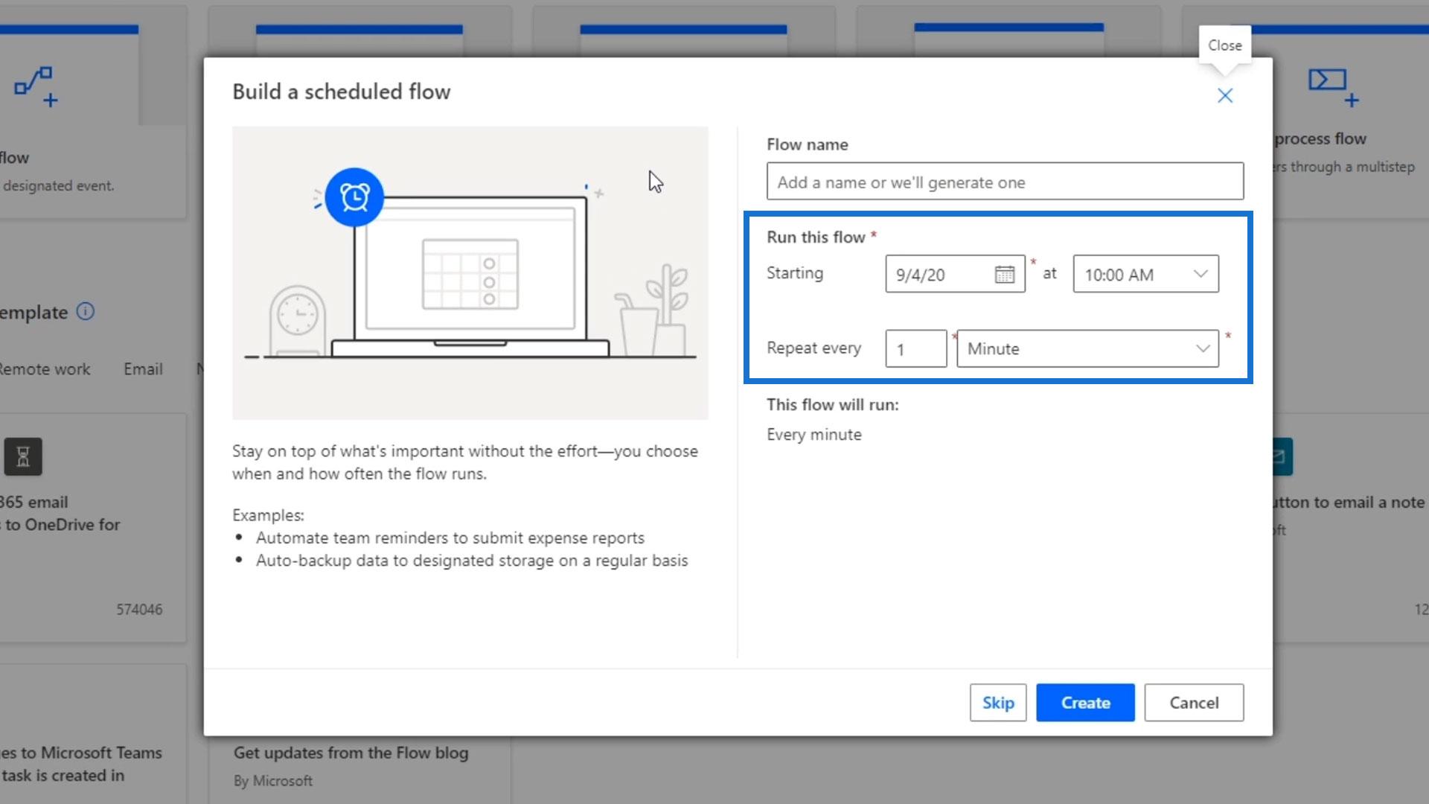Click the Starting date field 9/4/20

[x=938, y=275]
